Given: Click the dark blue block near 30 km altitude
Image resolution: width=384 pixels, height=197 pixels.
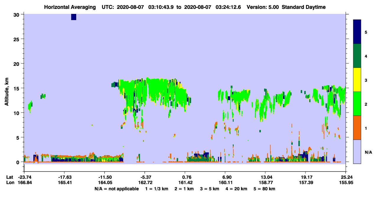Looking at the screenshot, I should coord(74,17).
